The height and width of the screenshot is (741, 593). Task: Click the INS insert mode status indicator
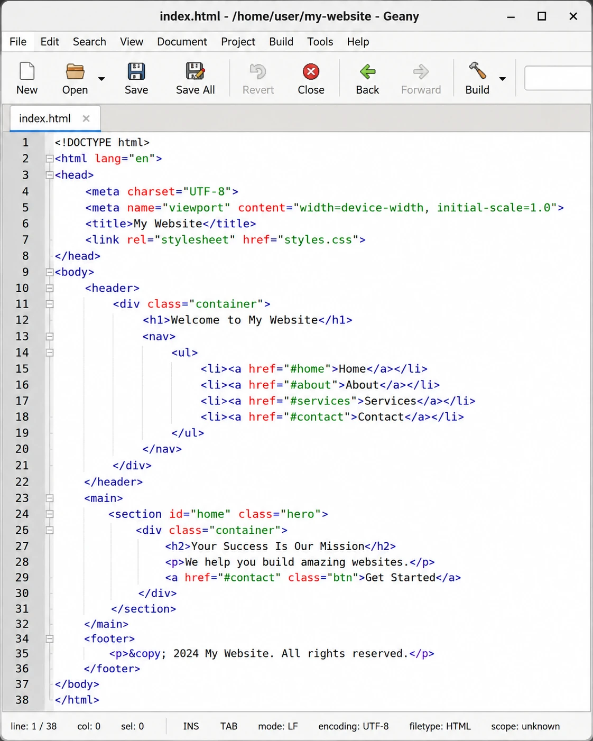point(191,726)
